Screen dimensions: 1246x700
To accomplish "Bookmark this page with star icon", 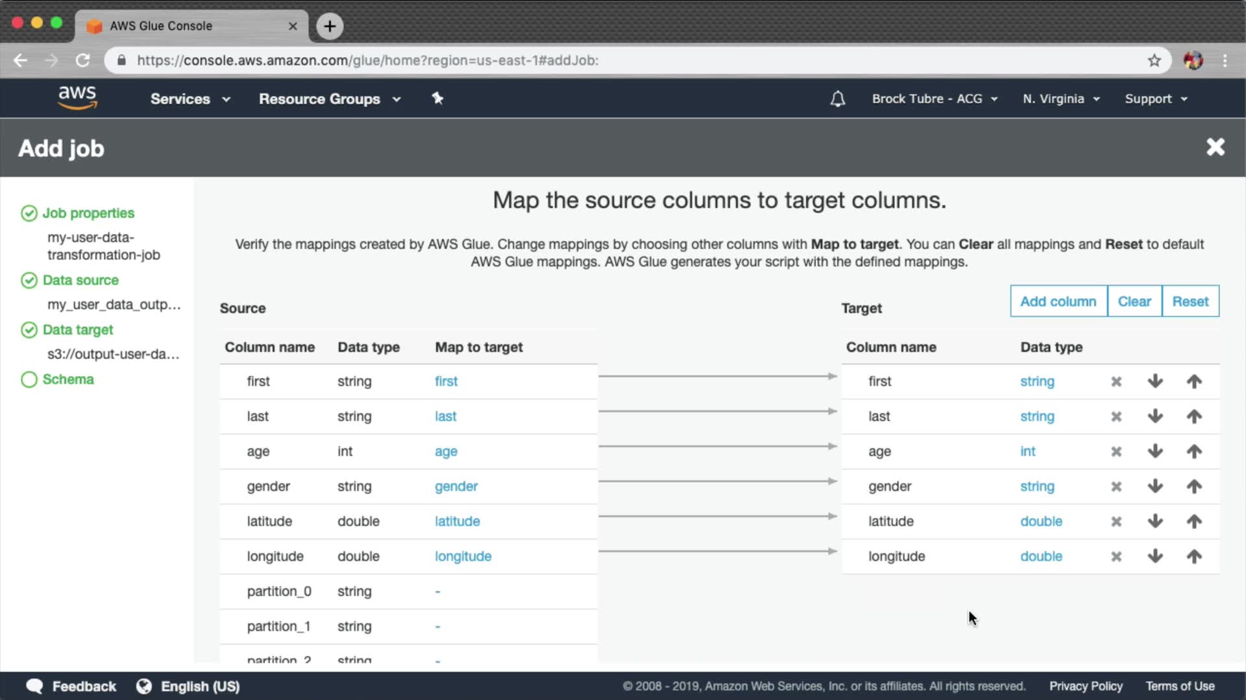I will click(x=1154, y=60).
